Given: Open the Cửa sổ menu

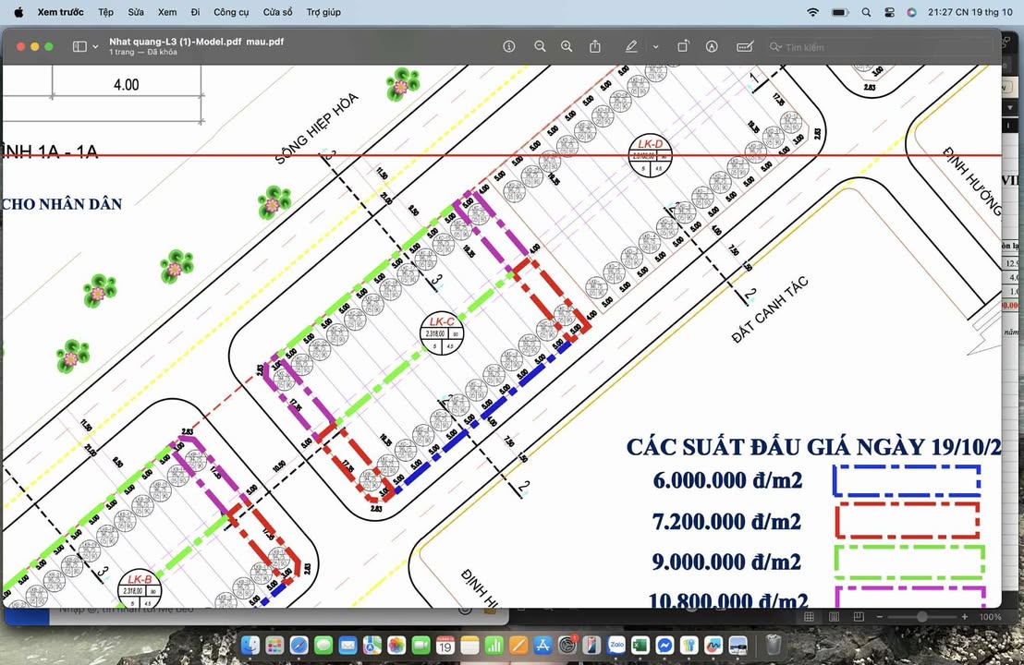Looking at the screenshot, I should pos(277,12).
